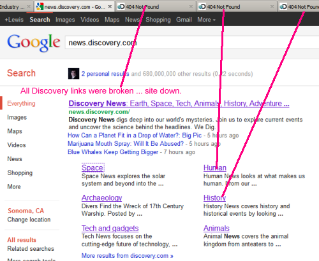This screenshot has width=319, height=261.
Task: Switch to the second 404 Not Found tab
Action: (x=237, y=7)
